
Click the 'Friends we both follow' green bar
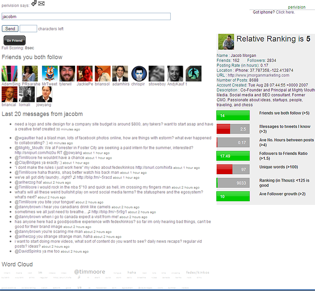[233, 116]
